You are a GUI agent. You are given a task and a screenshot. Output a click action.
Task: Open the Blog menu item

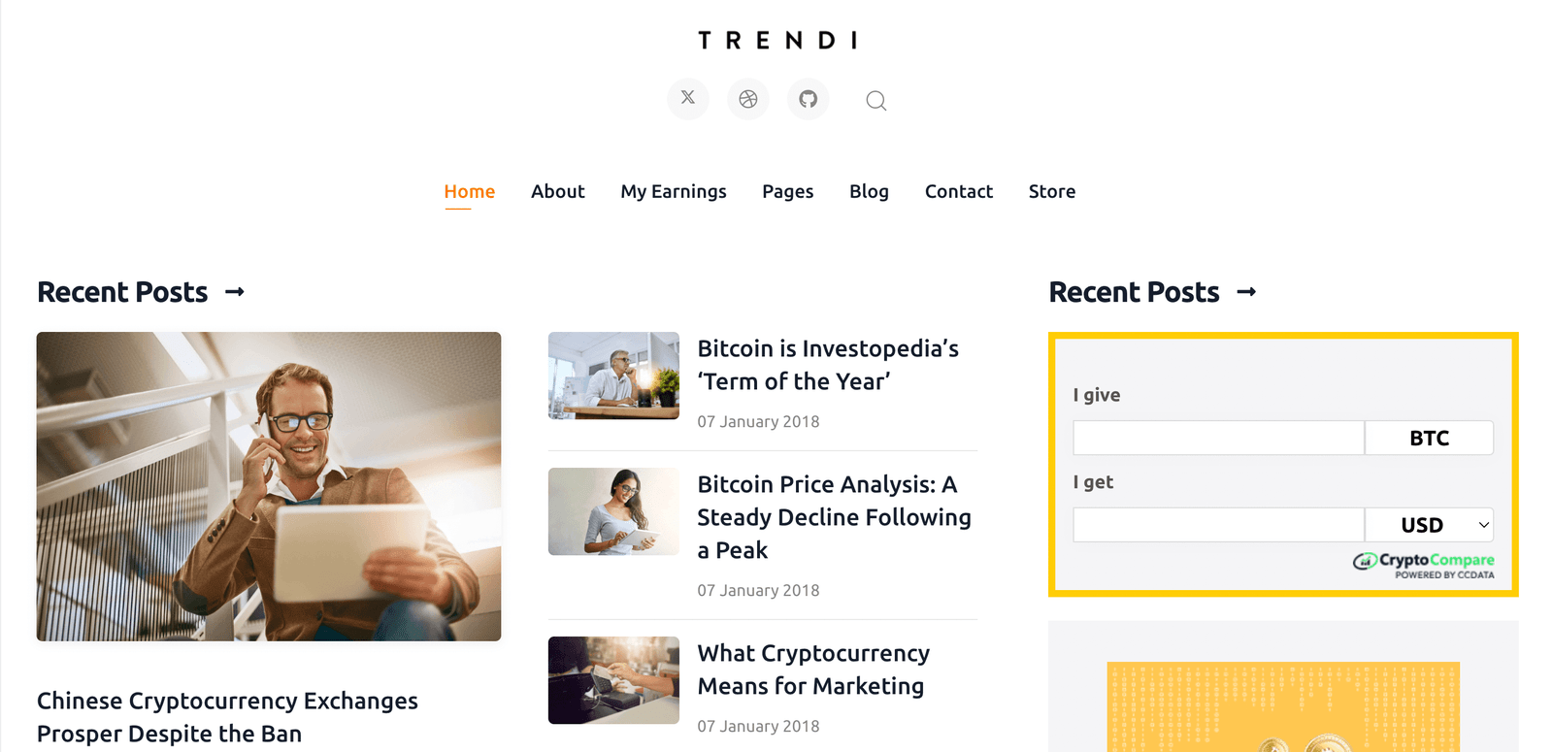tap(869, 191)
